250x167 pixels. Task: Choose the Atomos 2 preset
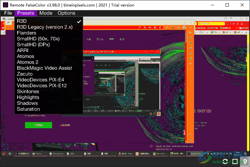[49, 62]
